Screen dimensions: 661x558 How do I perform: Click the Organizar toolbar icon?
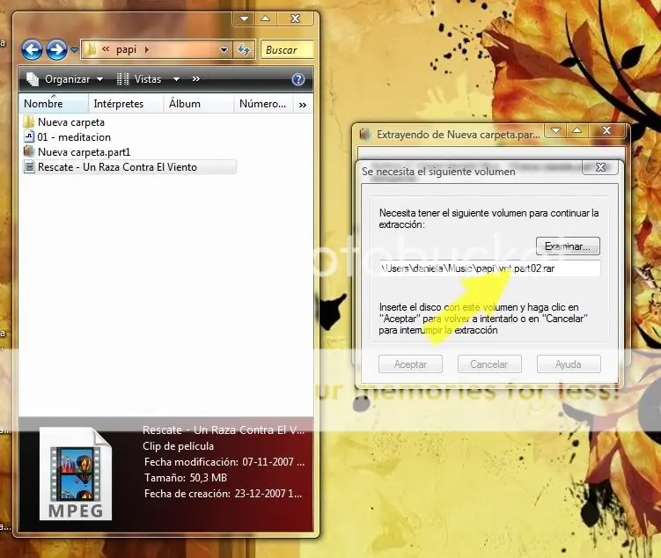point(33,79)
